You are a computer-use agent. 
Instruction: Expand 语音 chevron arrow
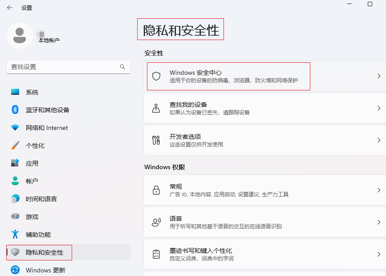tap(379, 222)
